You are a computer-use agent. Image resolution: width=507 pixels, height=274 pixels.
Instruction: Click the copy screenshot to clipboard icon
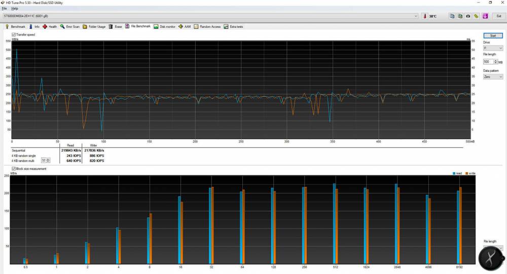coord(460,16)
